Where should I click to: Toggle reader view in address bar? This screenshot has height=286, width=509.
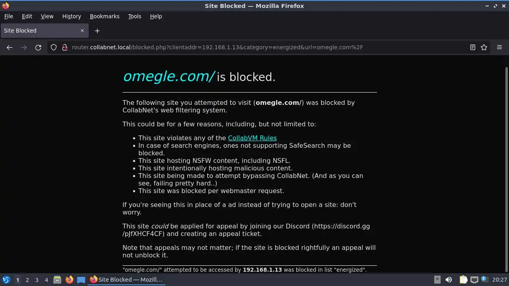coord(473,47)
